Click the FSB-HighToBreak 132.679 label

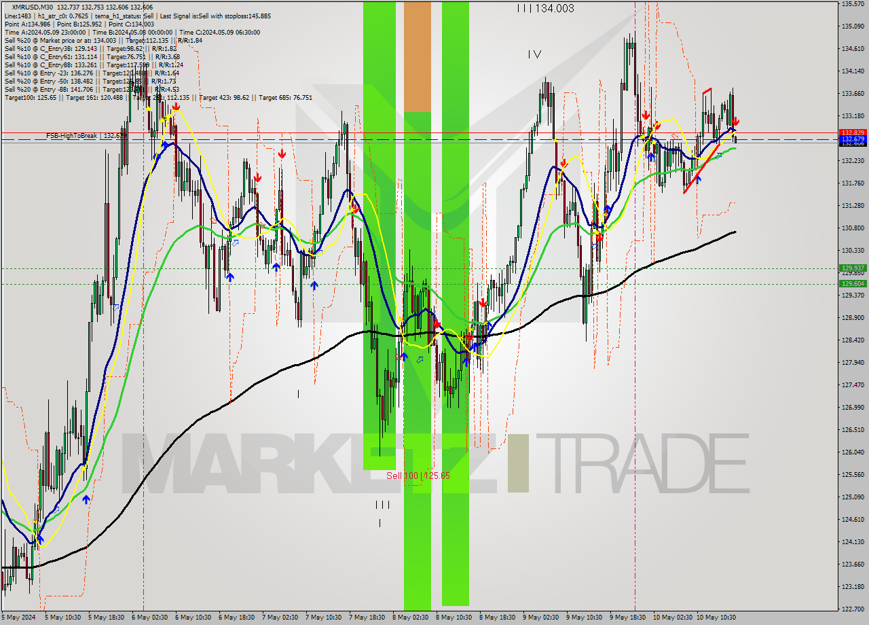tap(85, 136)
